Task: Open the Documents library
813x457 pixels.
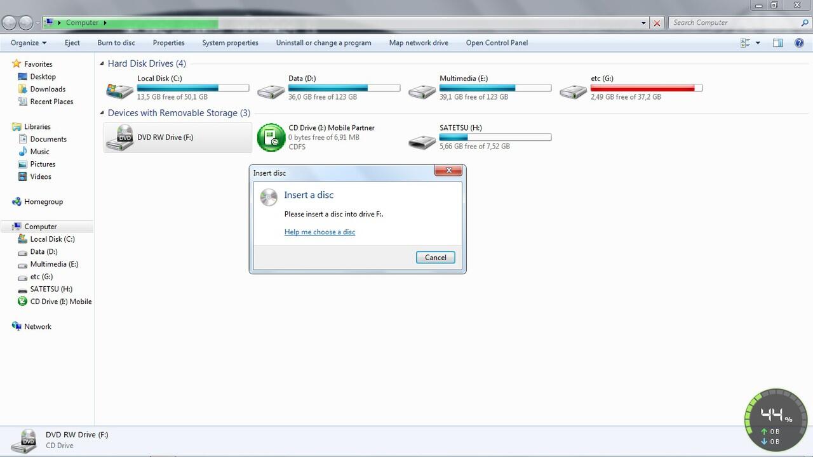Action: [48, 139]
